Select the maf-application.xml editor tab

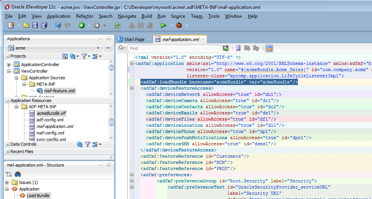pos(180,39)
